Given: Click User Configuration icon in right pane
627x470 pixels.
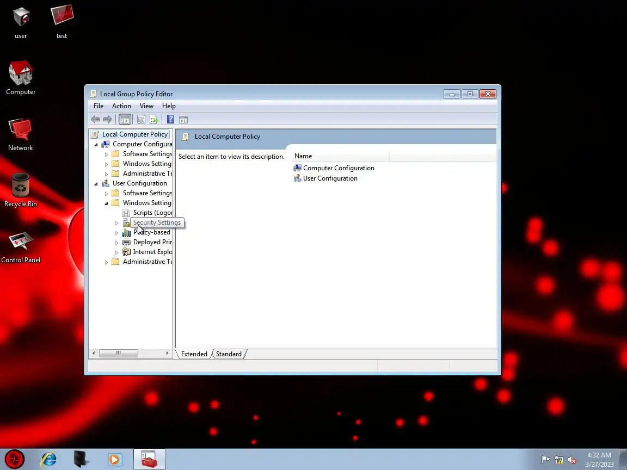Looking at the screenshot, I should pyautogui.click(x=298, y=178).
